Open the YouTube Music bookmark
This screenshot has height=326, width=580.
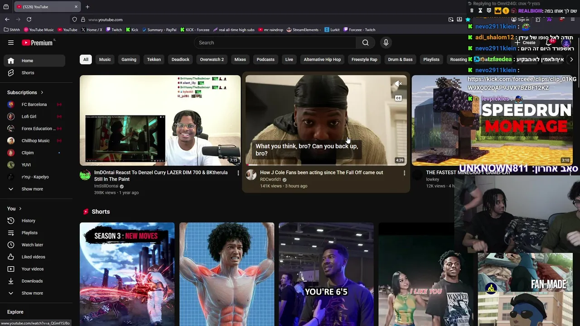coord(39,30)
